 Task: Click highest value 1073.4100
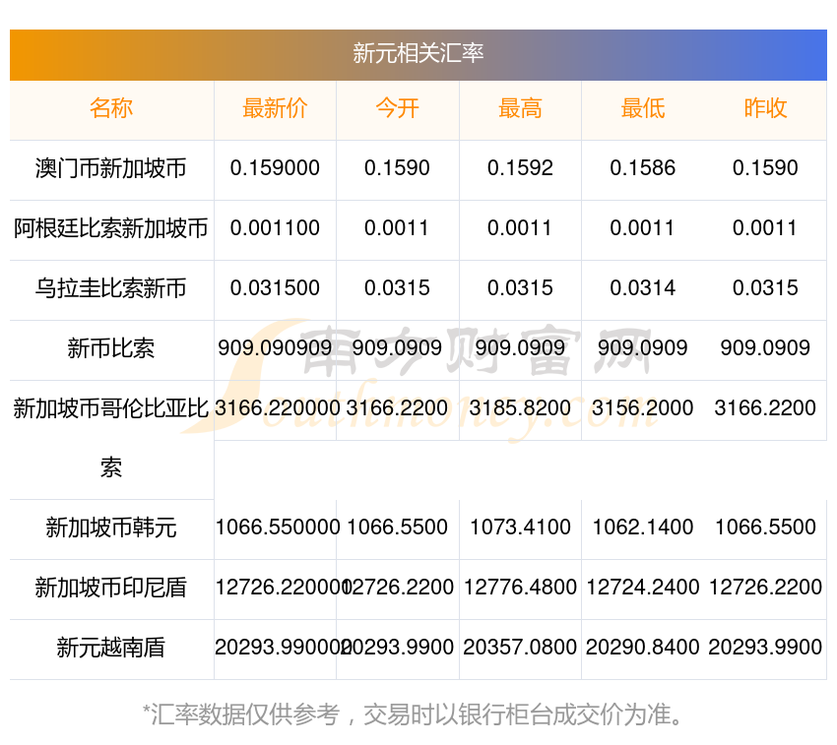click(520, 528)
